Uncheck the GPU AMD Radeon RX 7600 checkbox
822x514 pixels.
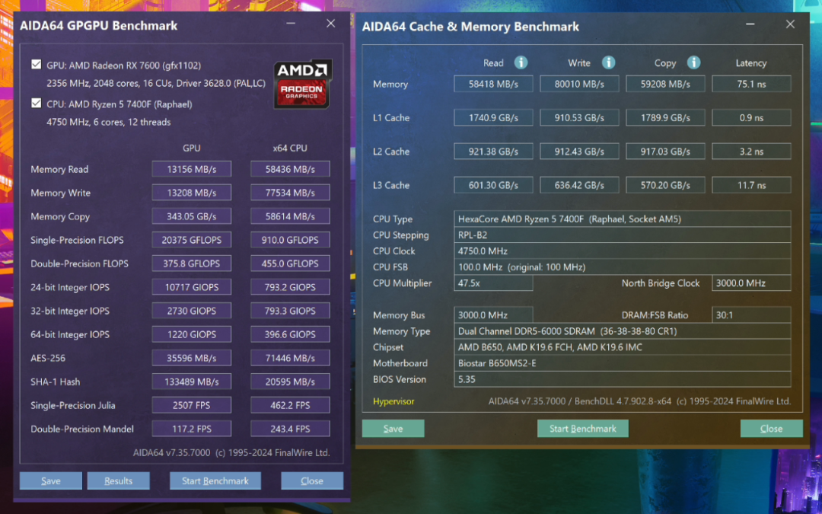[x=37, y=65]
